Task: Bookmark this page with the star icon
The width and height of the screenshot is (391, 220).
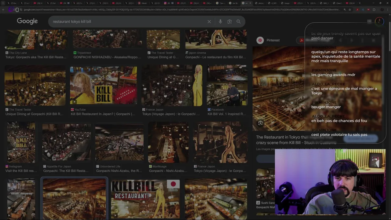Action: click(350, 9)
